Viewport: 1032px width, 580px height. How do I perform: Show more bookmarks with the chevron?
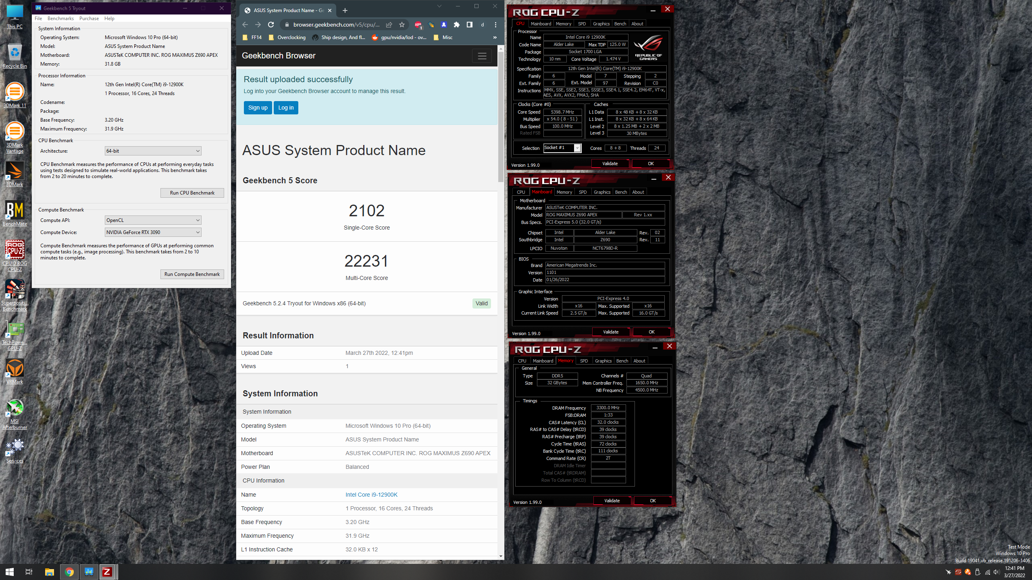495,37
